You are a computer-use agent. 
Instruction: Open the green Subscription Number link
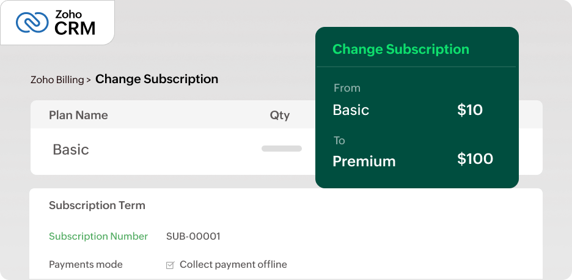pos(98,237)
